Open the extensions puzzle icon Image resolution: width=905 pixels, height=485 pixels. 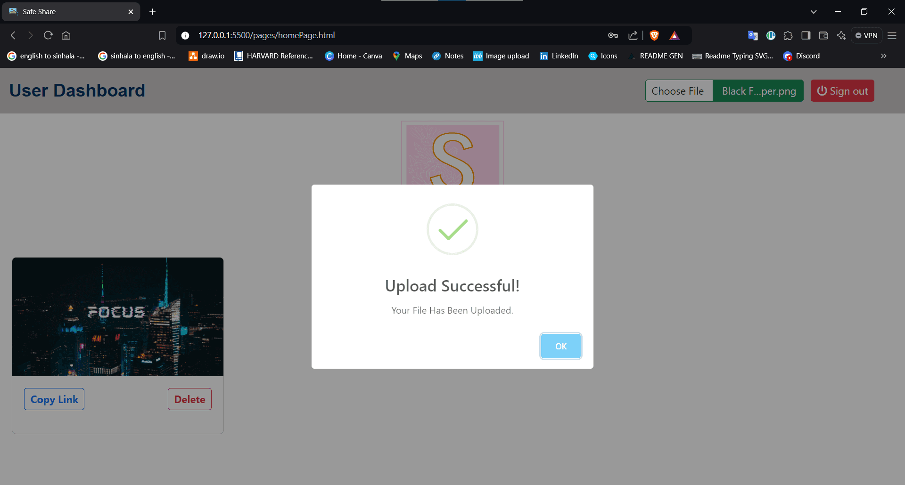click(788, 35)
